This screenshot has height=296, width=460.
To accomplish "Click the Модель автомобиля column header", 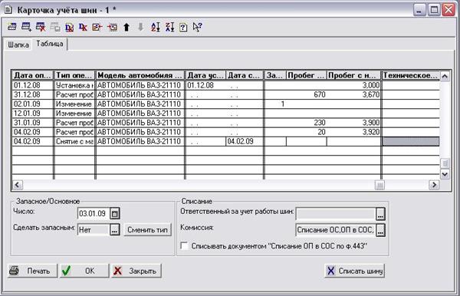I will coord(140,75).
